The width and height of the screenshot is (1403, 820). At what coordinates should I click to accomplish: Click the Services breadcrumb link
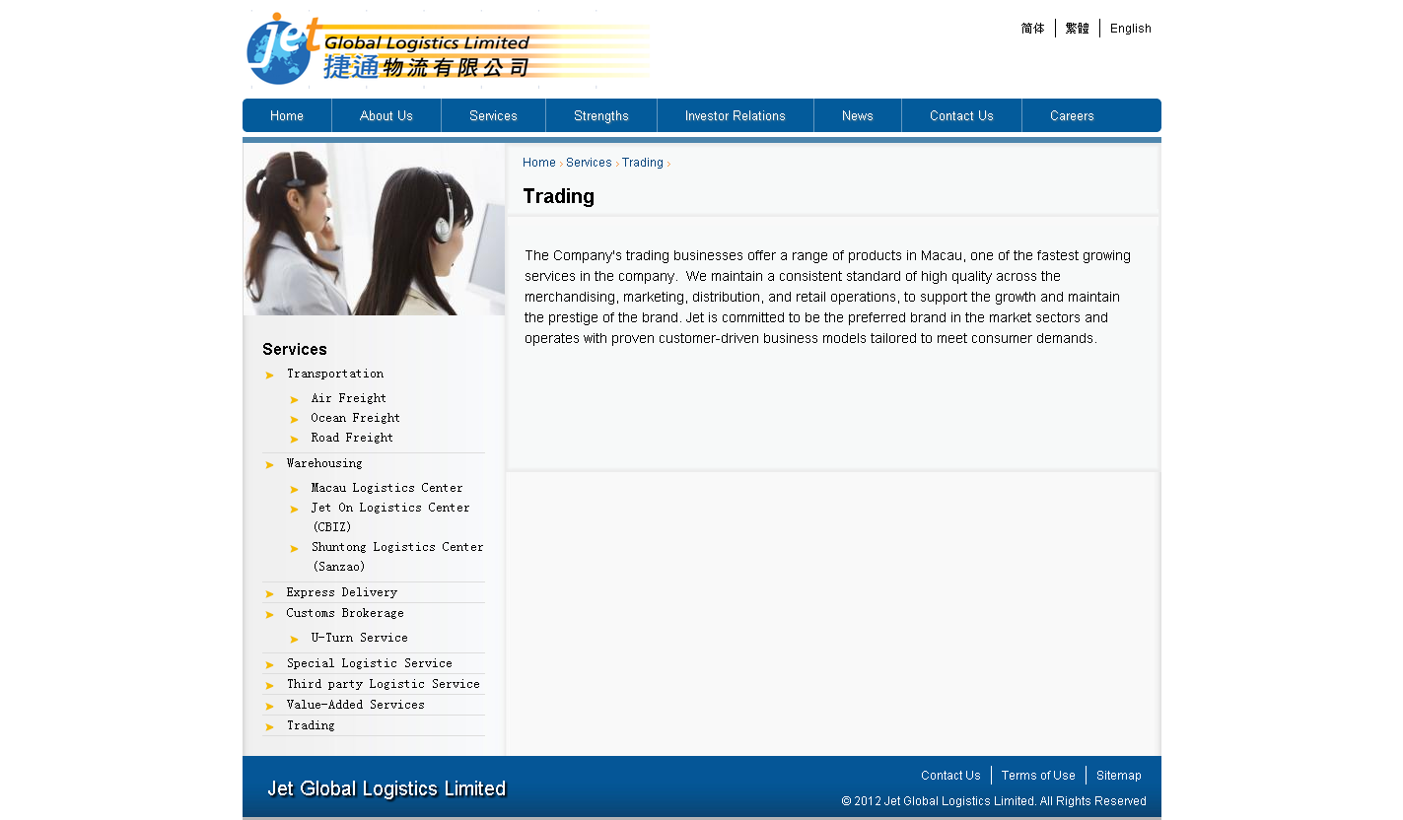click(589, 163)
